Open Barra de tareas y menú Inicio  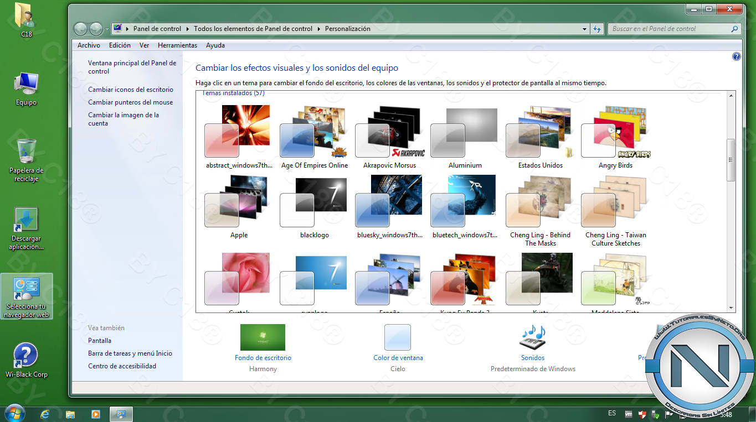(x=130, y=353)
